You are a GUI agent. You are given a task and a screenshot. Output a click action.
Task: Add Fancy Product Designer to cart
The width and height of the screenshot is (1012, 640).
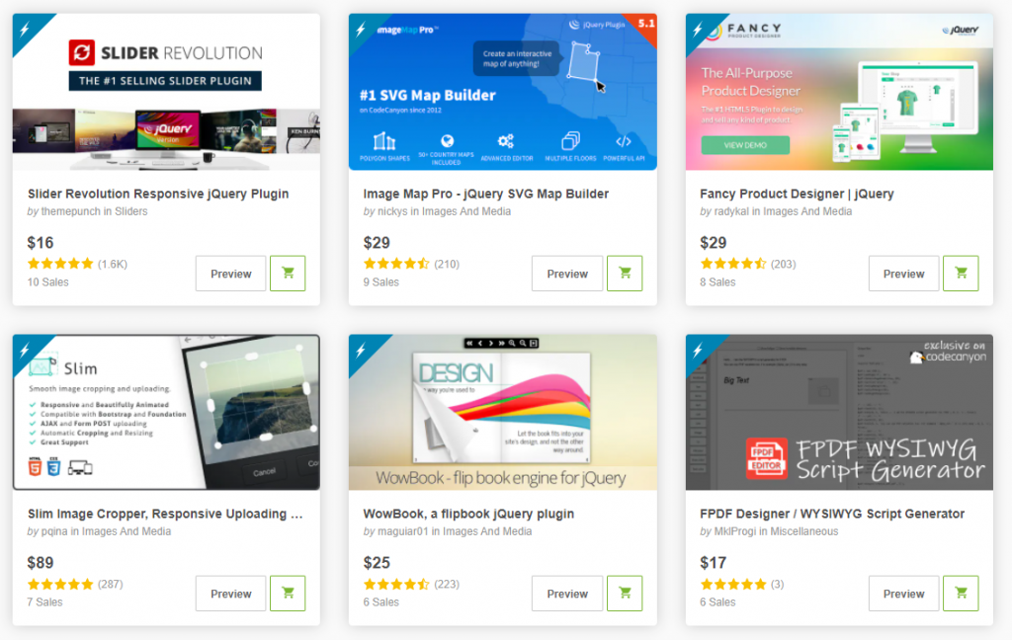(x=961, y=274)
